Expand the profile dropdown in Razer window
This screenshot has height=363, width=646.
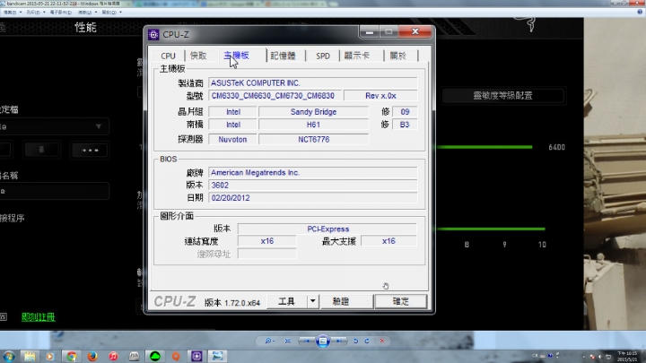pyautogui.click(x=99, y=126)
